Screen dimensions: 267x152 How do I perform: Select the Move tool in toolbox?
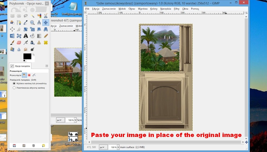tap(46, 22)
